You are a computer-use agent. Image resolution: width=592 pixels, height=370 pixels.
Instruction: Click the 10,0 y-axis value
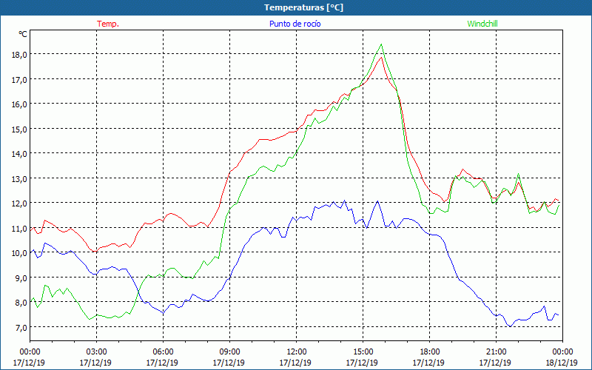point(19,252)
